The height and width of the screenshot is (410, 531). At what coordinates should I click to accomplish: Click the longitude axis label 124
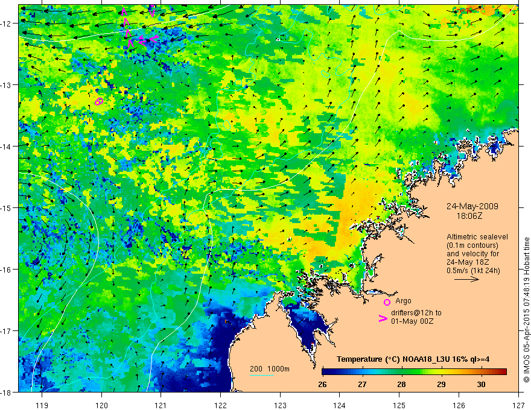pyautogui.click(x=340, y=405)
